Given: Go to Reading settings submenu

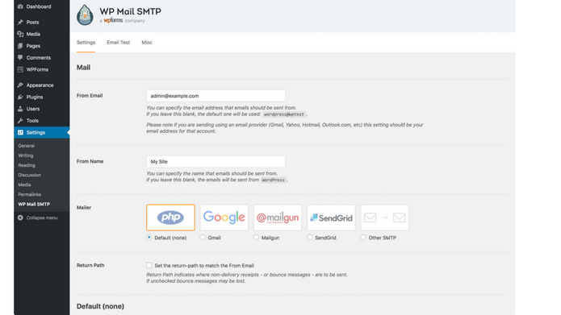Looking at the screenshot, I should pyautogui.click(x=27, y=165).
